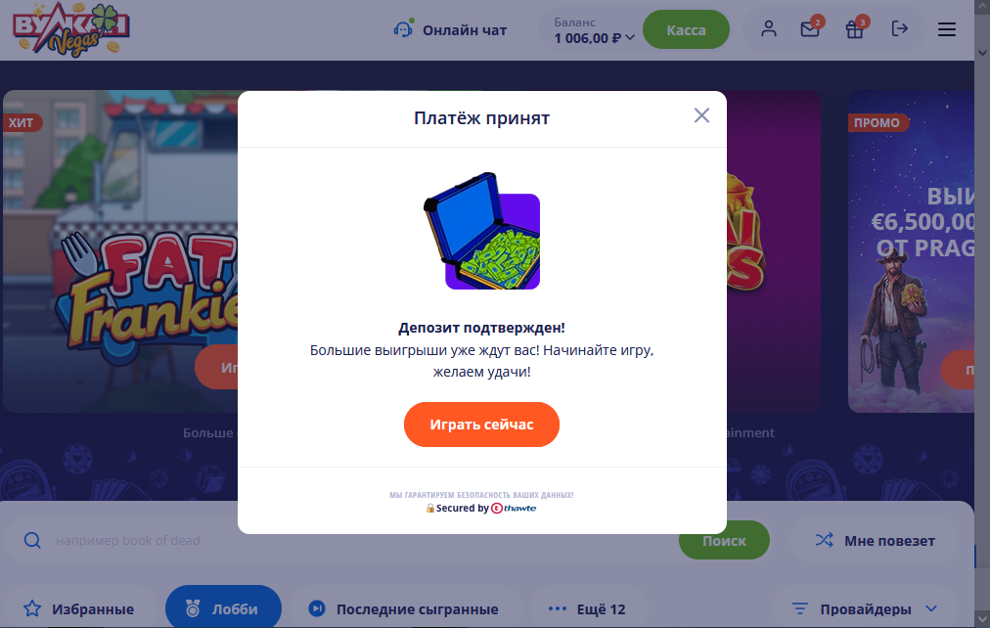Click the thawte security seal
Screen dimensions: 990x628
pyautogui.click(x=514, y=508)
